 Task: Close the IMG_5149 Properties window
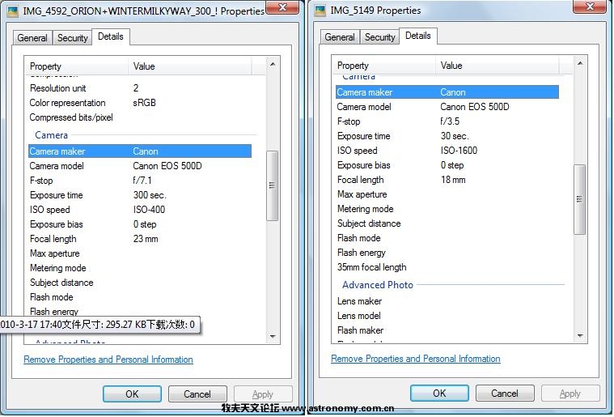click(589, 8)
